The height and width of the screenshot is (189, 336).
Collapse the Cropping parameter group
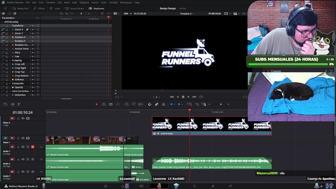[10, 60]
